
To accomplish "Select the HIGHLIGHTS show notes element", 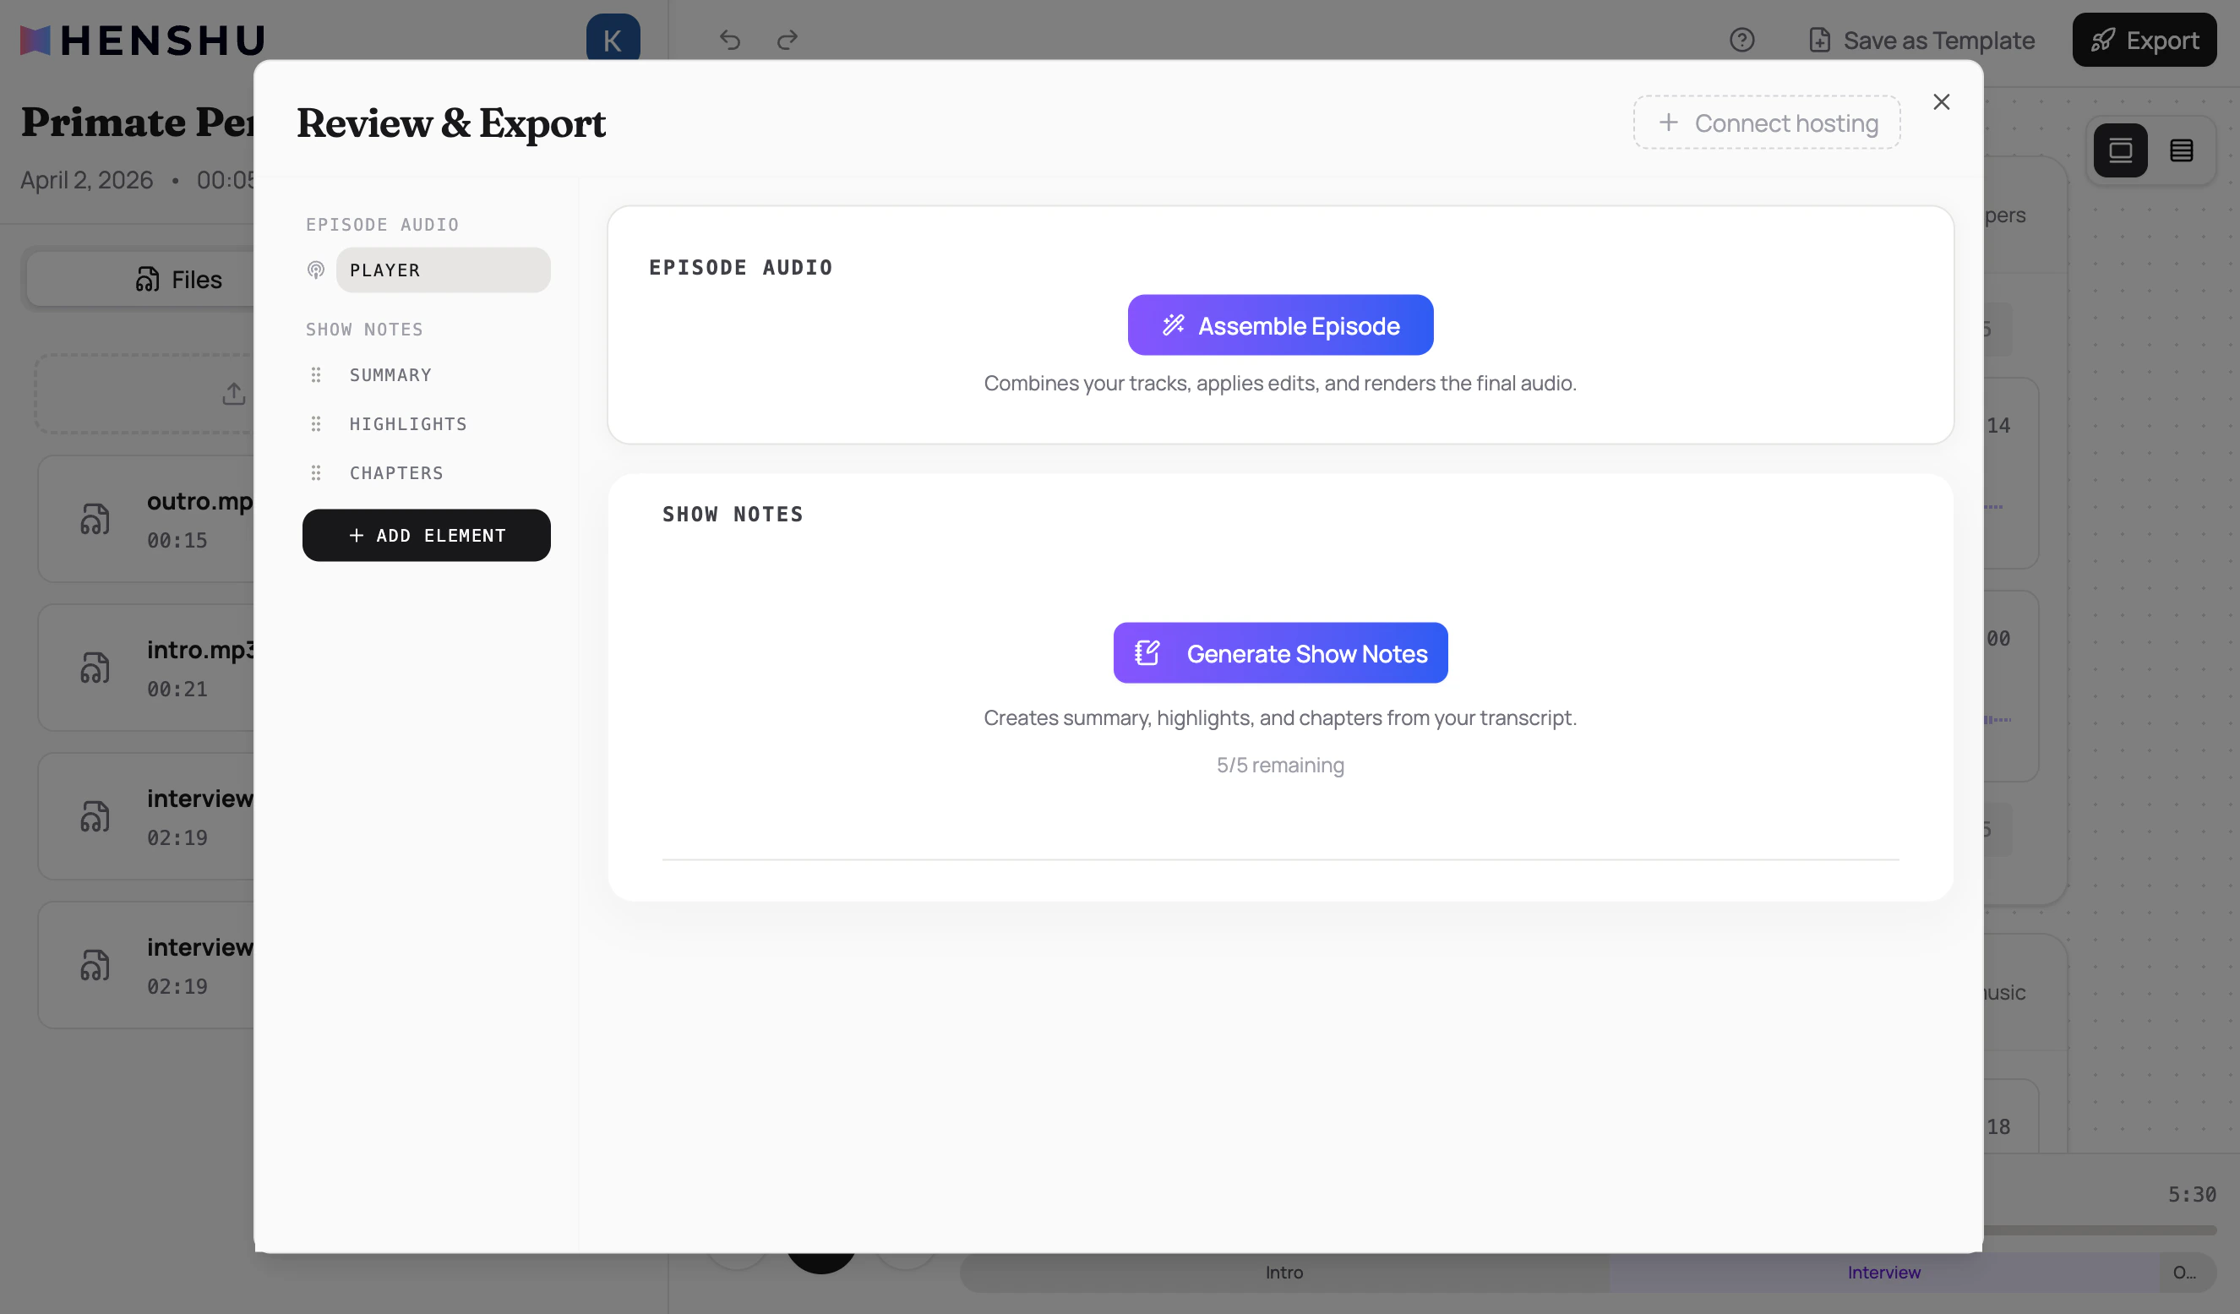I will coord(408,423).
